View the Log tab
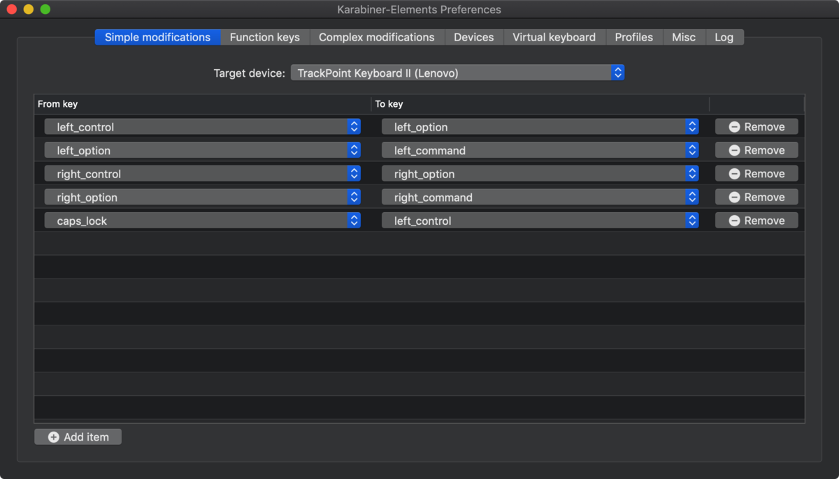Screen dimensions: 839x479 [724, 37]
